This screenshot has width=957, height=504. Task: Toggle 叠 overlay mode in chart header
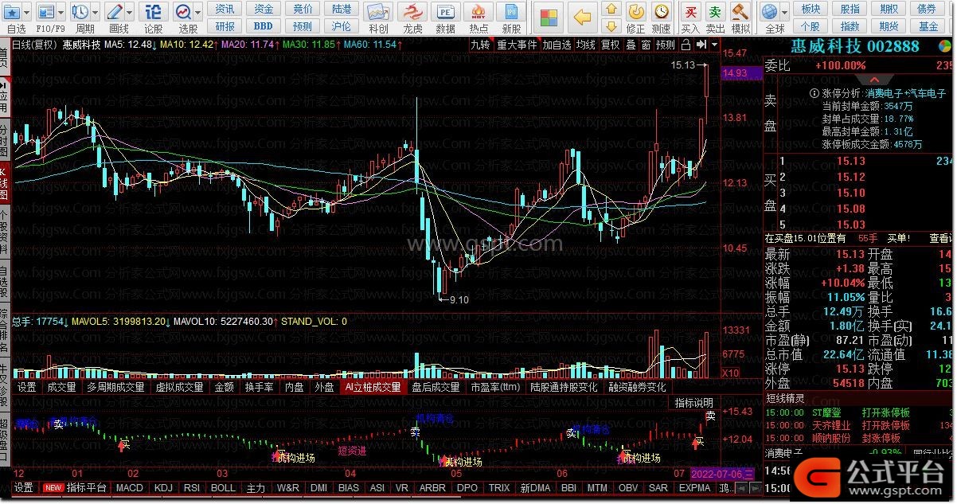point(631,45)
